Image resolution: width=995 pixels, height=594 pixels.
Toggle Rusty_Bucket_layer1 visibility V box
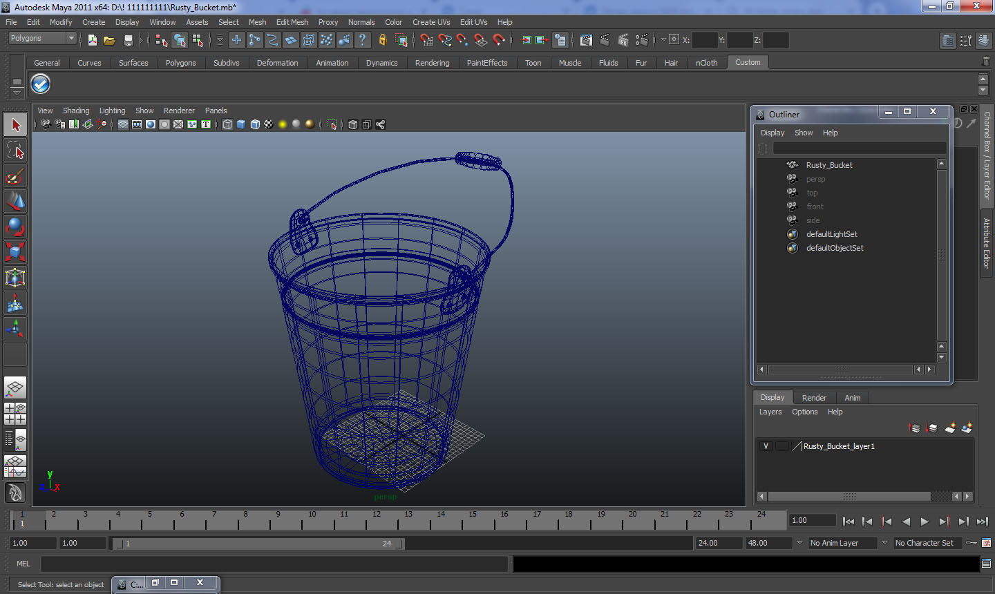point(766,446)
